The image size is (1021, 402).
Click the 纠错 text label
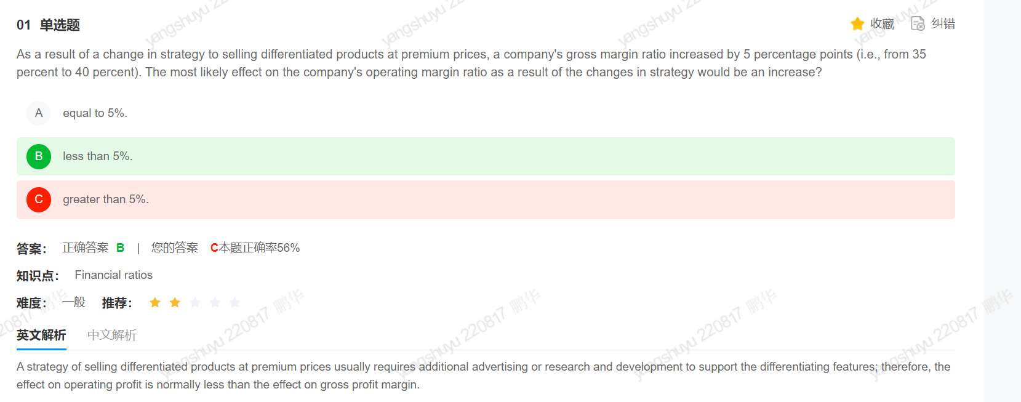click(x=943, y=24)
